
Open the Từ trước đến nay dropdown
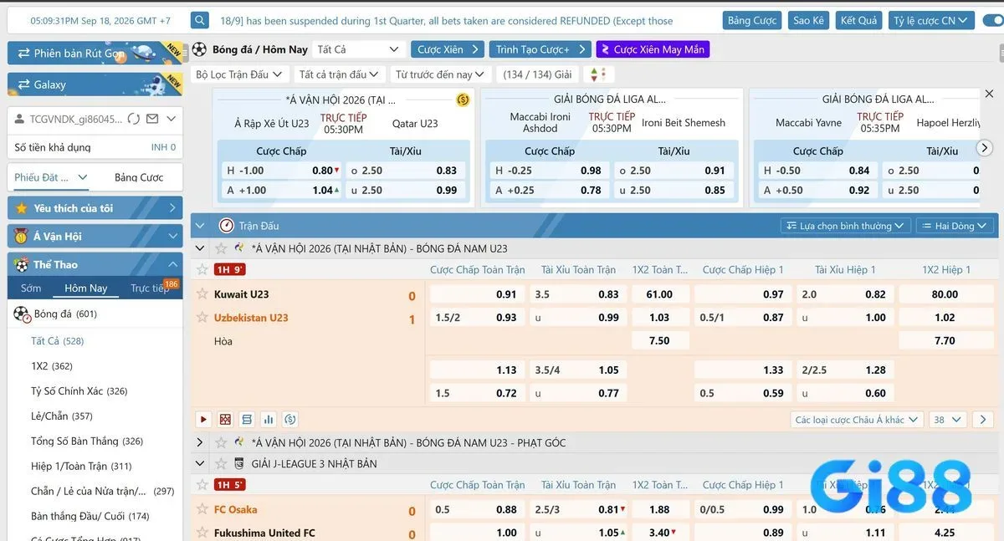440,74
